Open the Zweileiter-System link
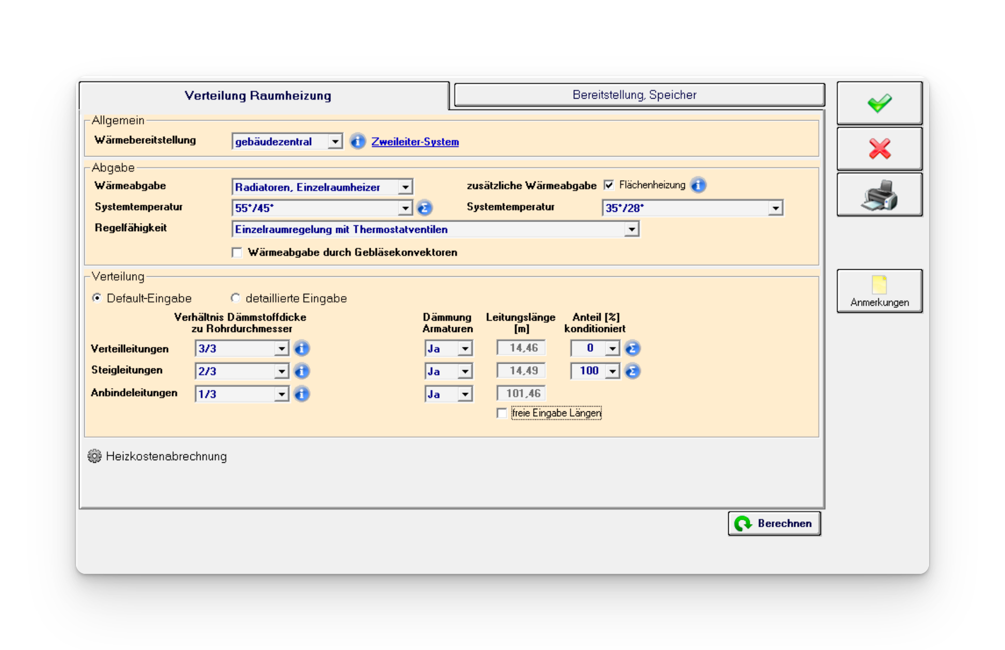 point(415,142)
